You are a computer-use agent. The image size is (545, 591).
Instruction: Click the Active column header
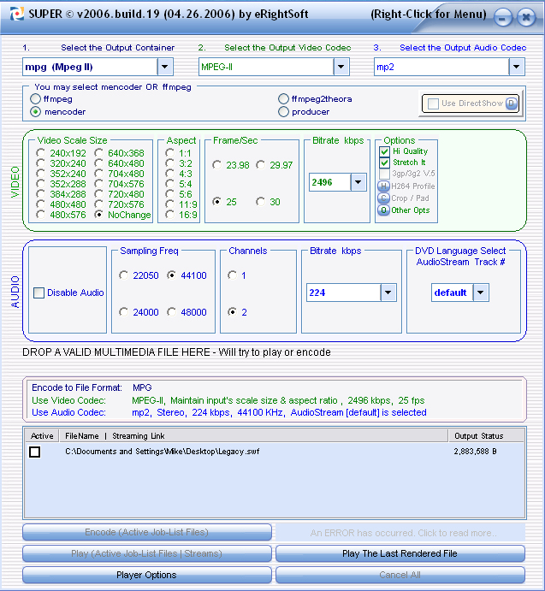coord(42,436)
